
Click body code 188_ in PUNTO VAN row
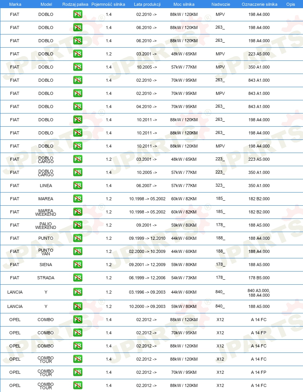pyautogui.click(x=220, y=251)
